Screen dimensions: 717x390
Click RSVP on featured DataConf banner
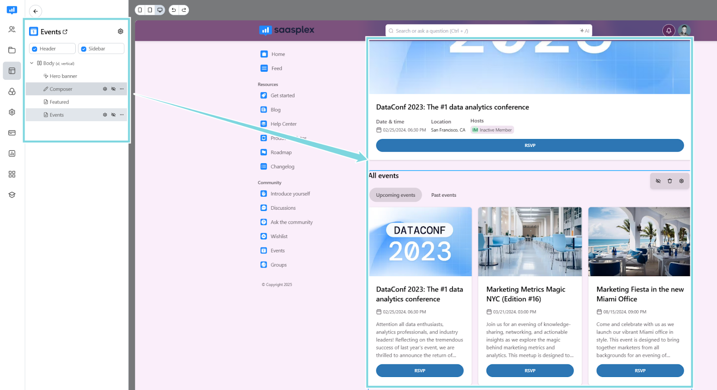pos(530,145)
